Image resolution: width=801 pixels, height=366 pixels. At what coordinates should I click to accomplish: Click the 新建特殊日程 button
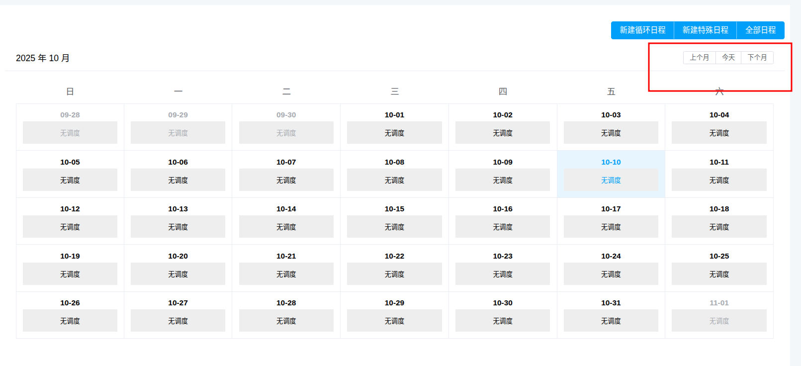click(705, 30)
